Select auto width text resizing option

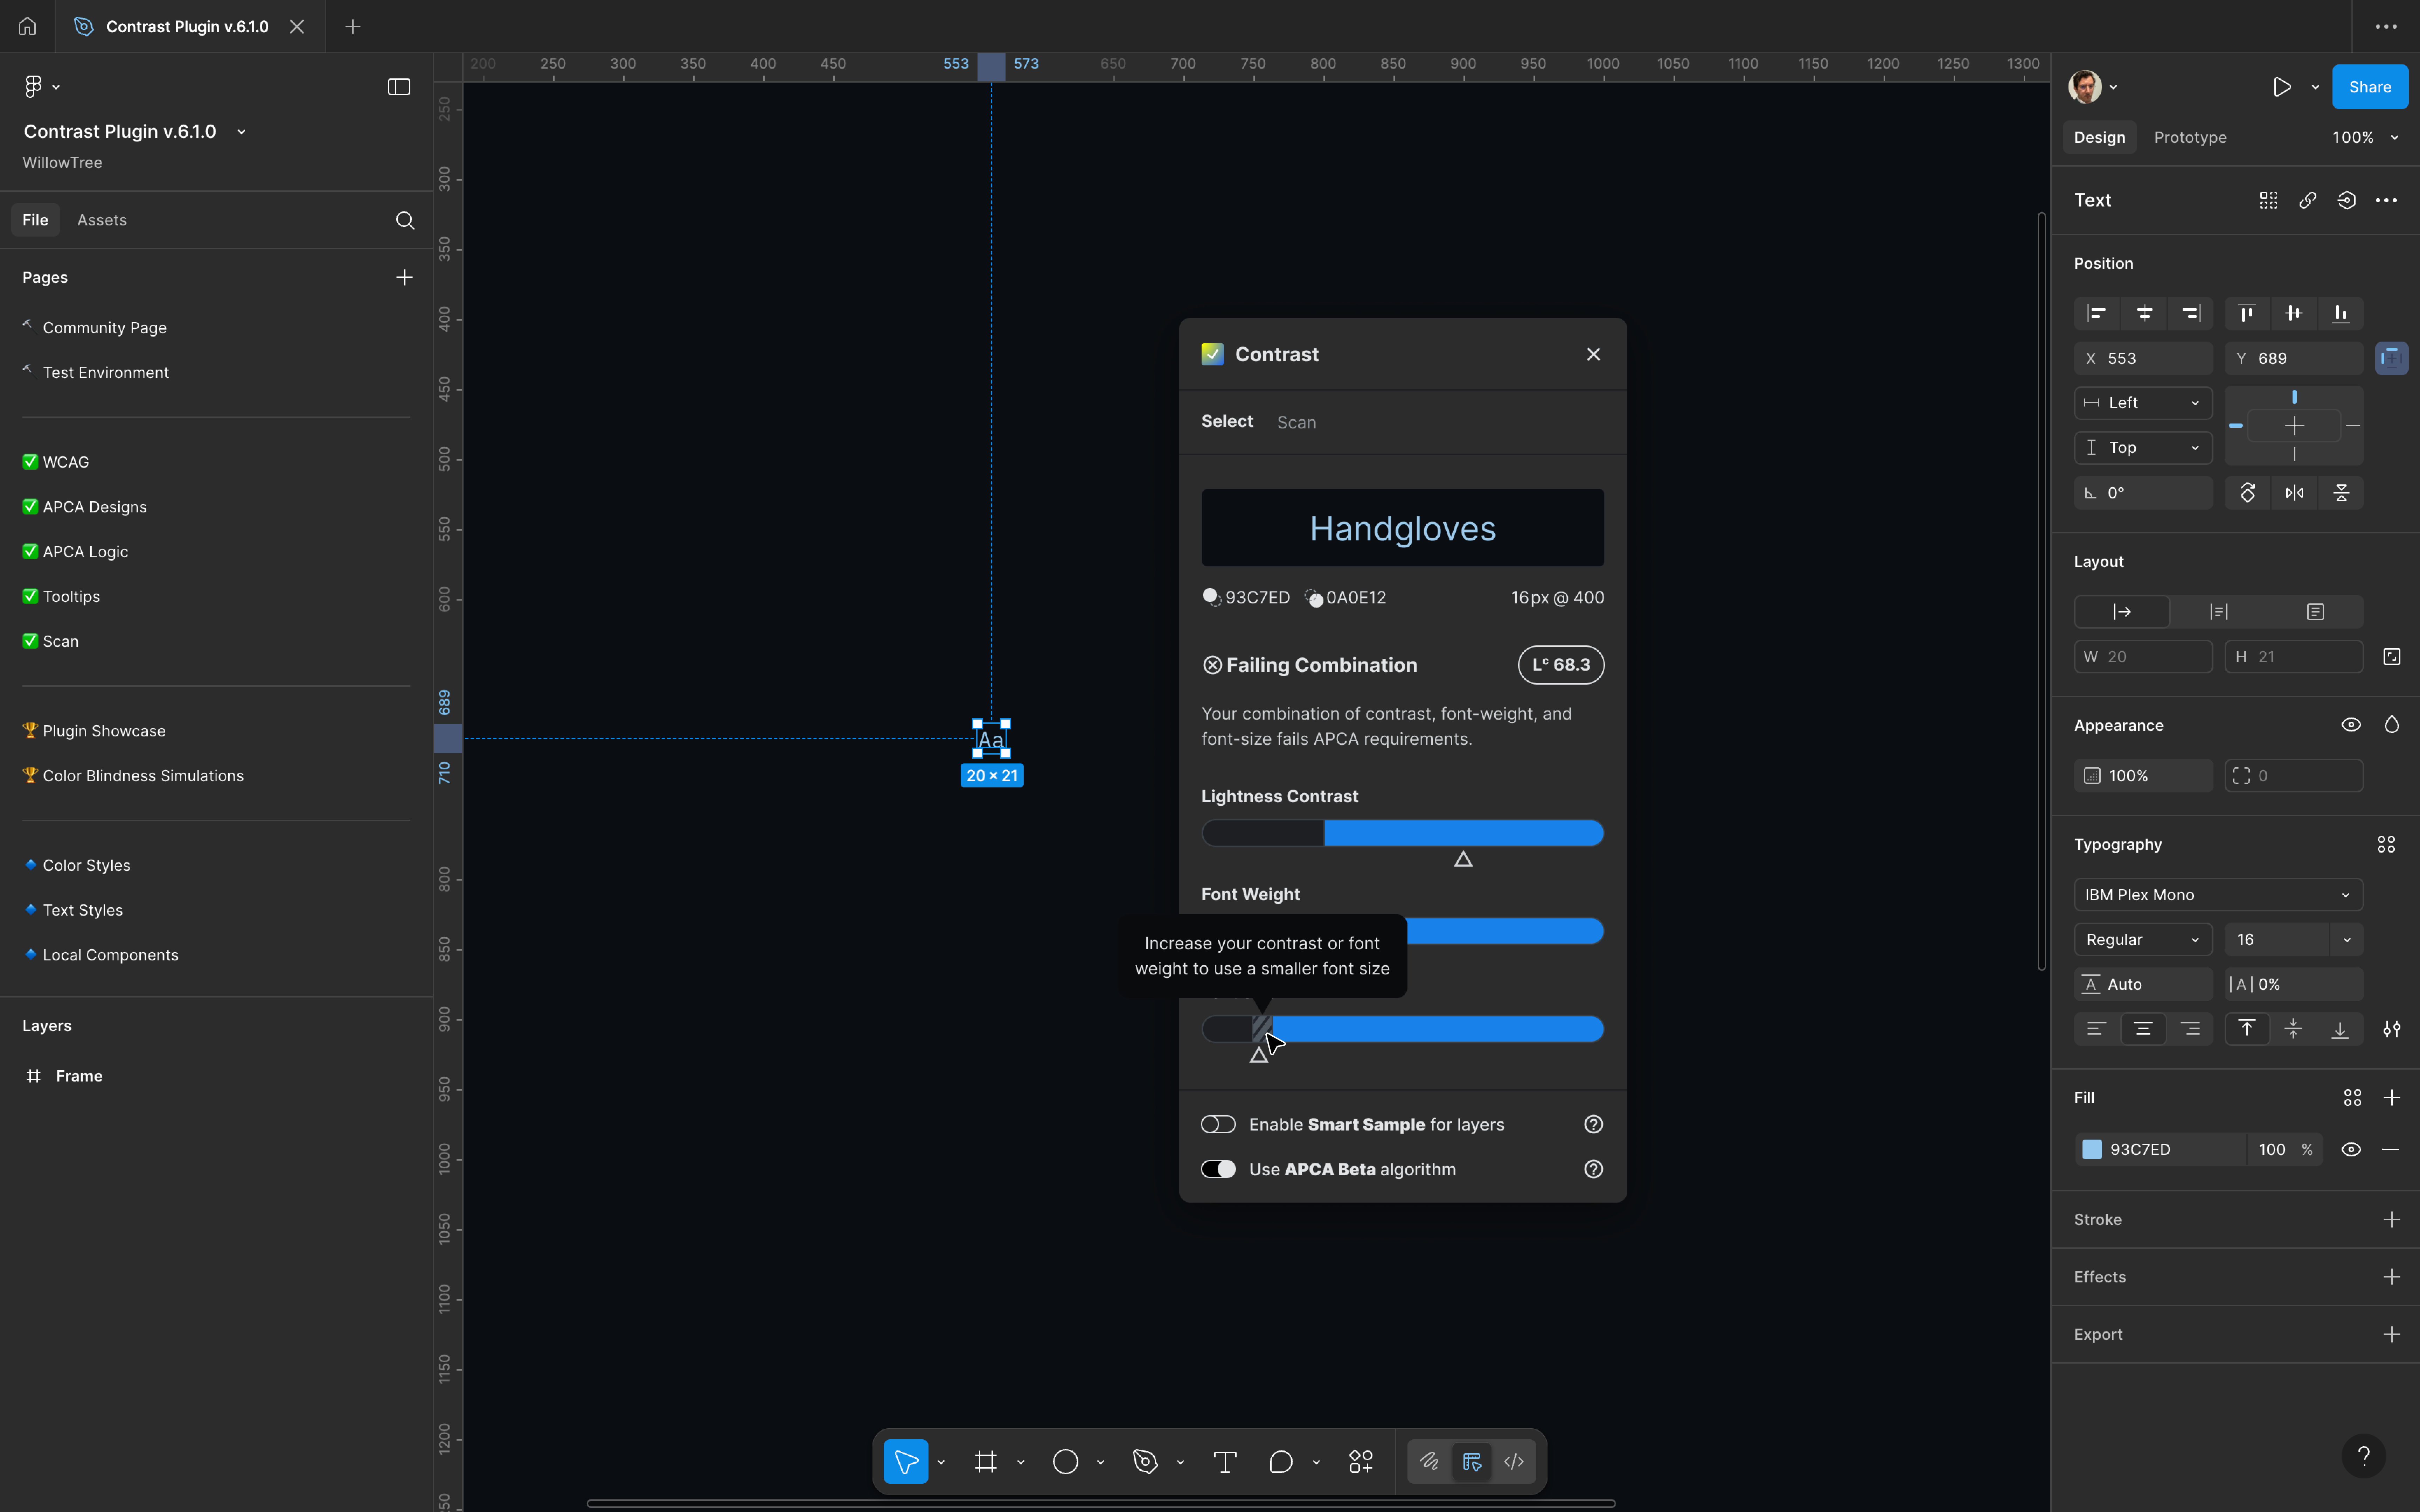(x=2122, y=612)
